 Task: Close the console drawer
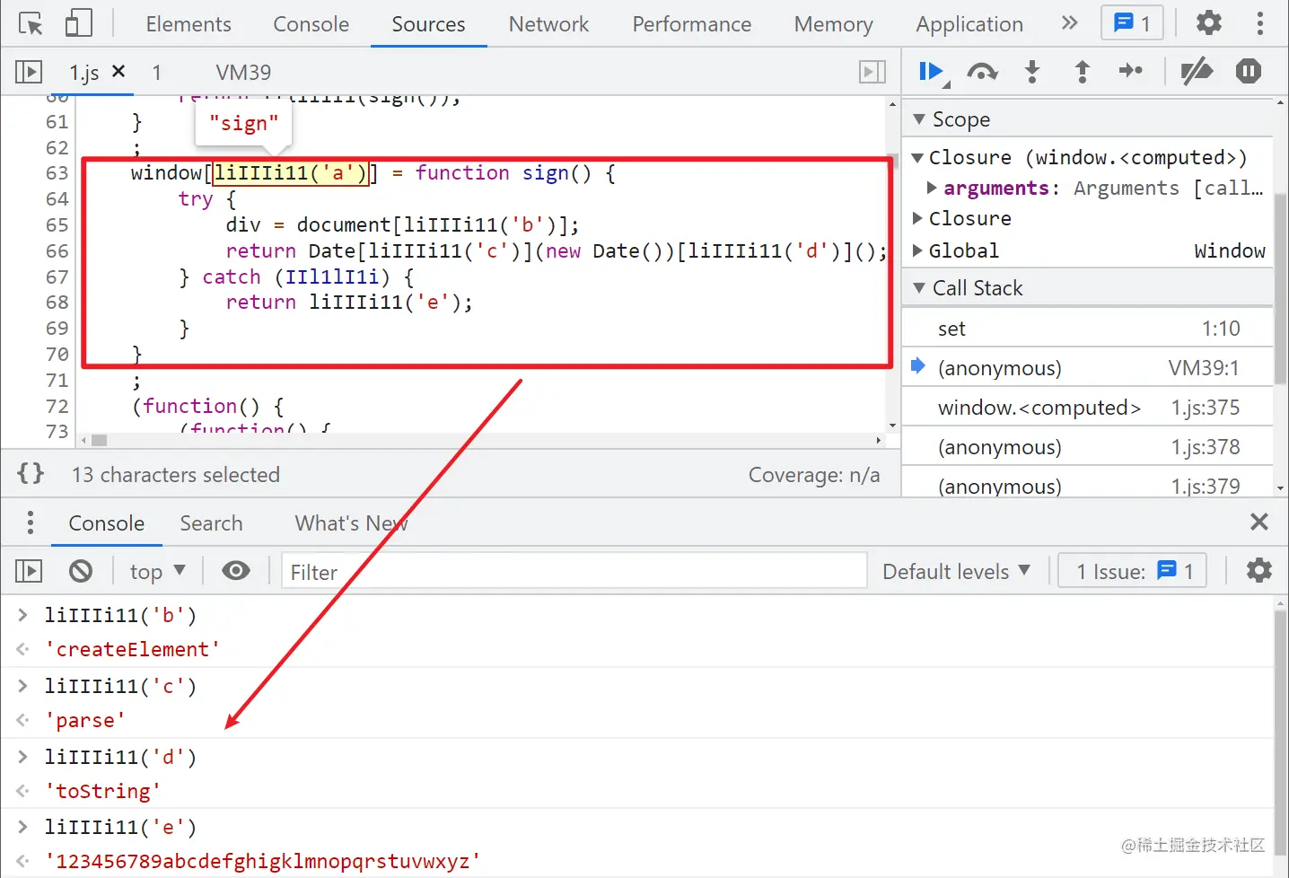(1259, 522)
